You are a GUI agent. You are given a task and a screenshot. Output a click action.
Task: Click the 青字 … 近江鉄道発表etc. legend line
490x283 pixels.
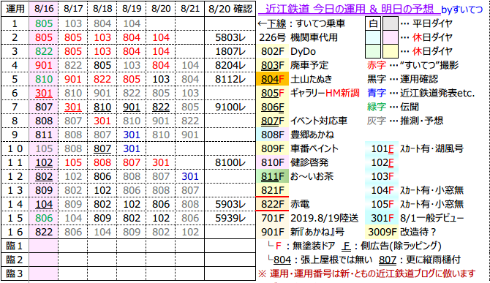421,93
